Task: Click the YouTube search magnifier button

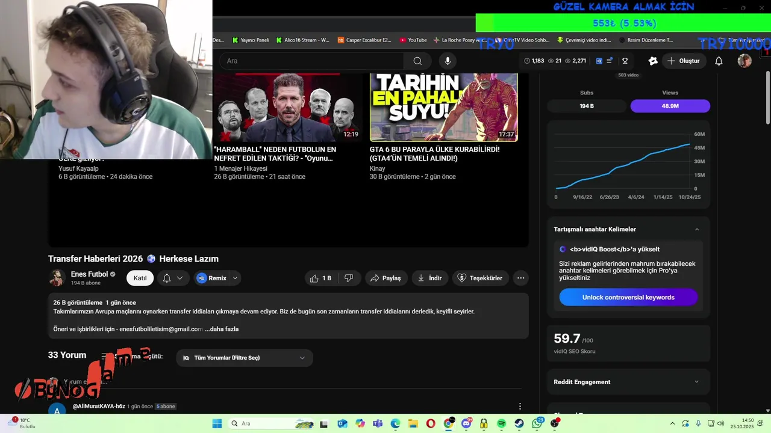Action: point(417,61)
